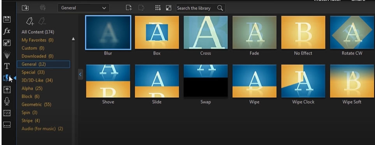
Task: Select the Shove transition thumbnail
Action: click(x=108, y=81)
